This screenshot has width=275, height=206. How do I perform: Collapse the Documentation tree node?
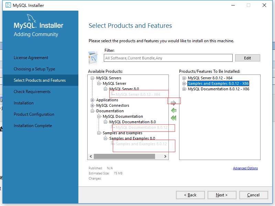(92, 111)
